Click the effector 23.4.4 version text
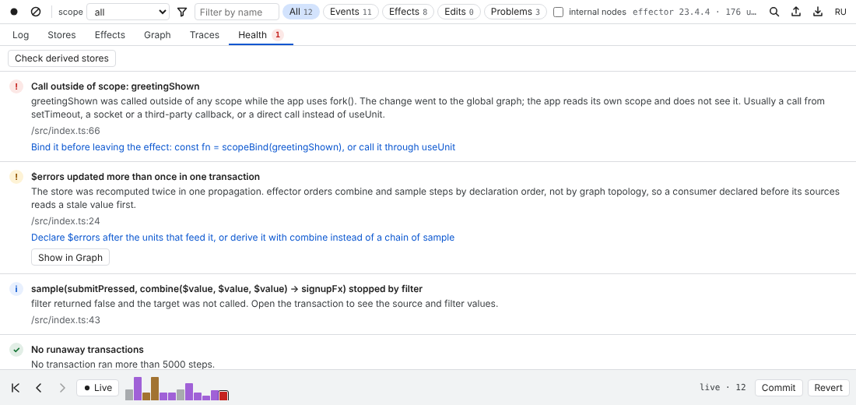This screenshot has width=856, height=405. pos(694,12)
